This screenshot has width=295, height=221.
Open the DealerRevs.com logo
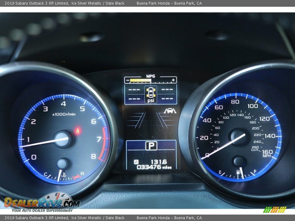[42, 202]
